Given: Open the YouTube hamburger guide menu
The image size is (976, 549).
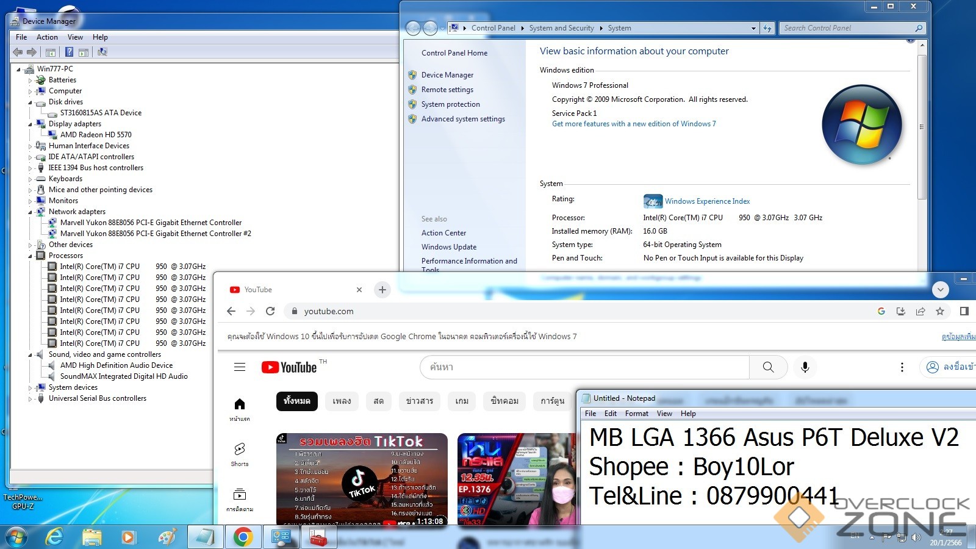Looking at the screenshot, I should (240, 367).
